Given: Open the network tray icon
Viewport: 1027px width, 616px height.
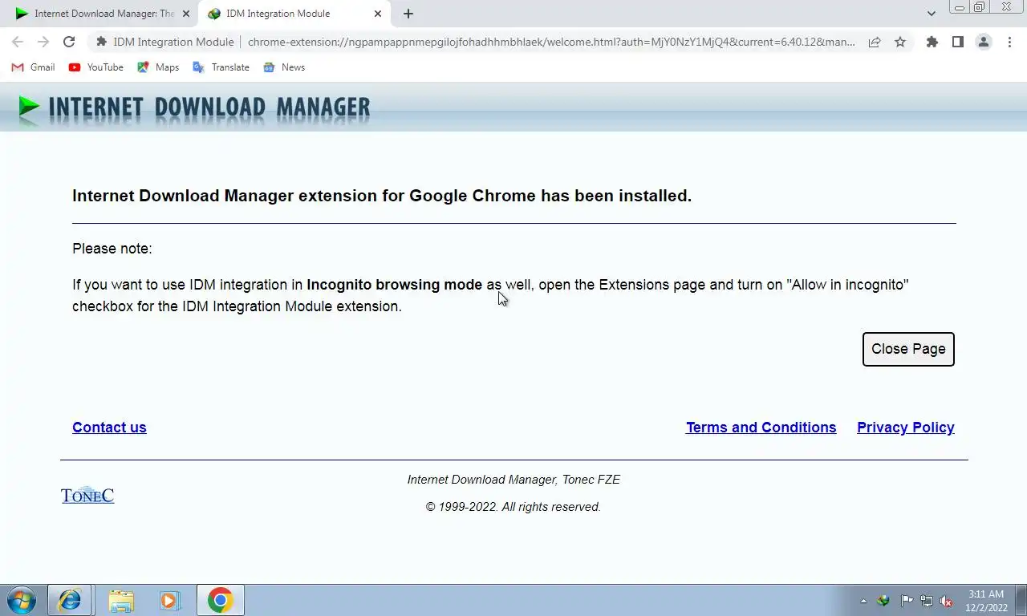Looking at the screenshot, I should pyautogui.click(x=927, y=601).
